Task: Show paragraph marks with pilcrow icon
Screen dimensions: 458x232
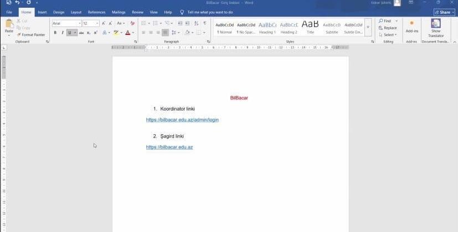Action: point(205,23)
